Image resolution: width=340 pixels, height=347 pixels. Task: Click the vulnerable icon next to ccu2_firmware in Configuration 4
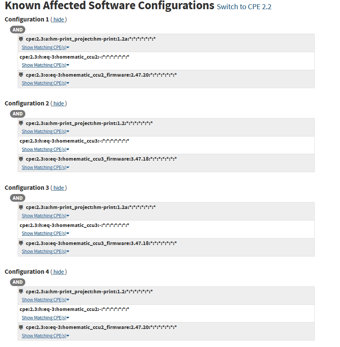pos(21,327)
